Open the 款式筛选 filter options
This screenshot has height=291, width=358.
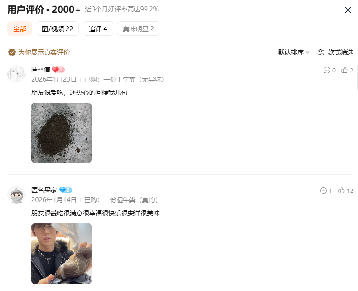coord(336,52)
